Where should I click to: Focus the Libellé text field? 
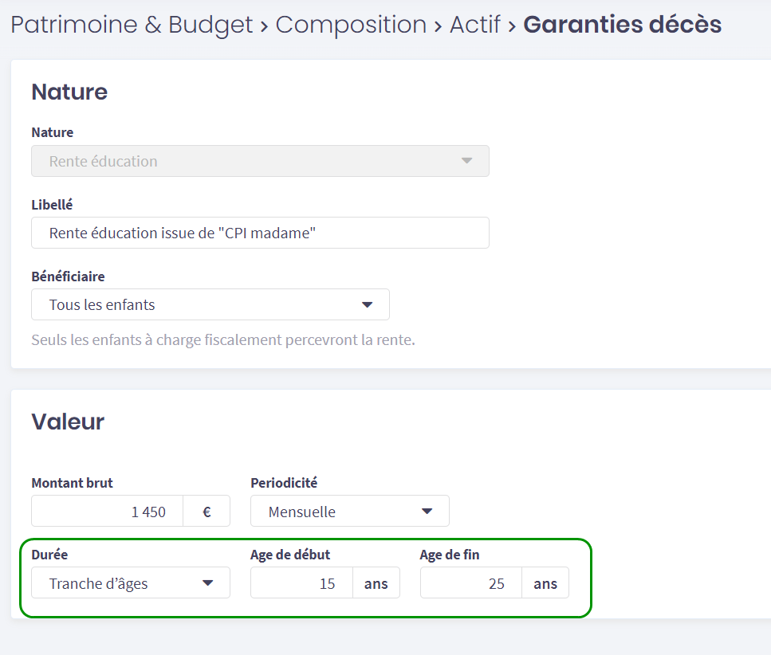pyautogui.click(x=260, y=233)
